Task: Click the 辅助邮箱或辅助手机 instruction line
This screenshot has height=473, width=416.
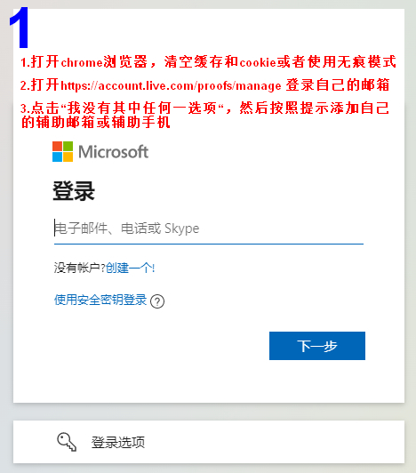Action: (x=96, y=123)
